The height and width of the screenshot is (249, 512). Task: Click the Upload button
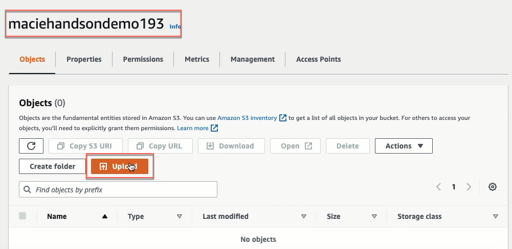120,166
